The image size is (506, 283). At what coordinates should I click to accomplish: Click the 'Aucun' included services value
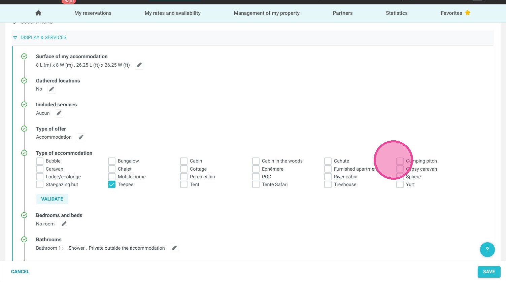click(43, 113)
